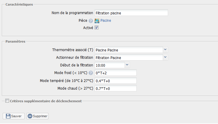Image resolution: width=218 pixels, height=124 pixels.
Task: Click the Mode chaud formula field
Action: click(x=115, y=88)
